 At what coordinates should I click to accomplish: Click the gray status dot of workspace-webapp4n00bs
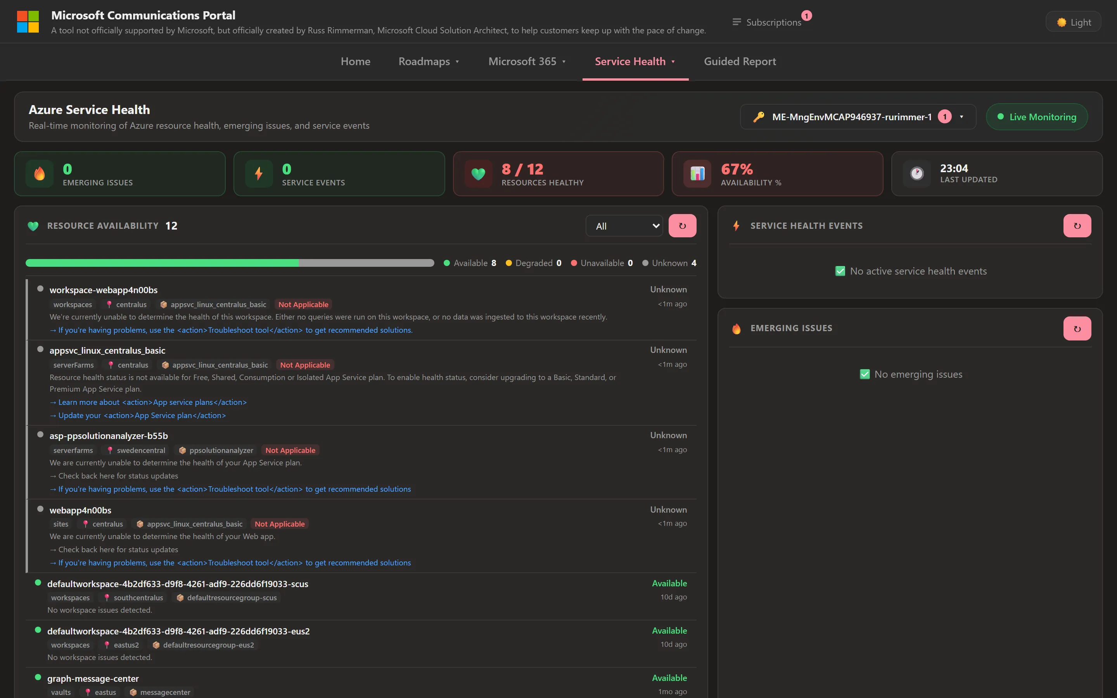click(x=40, y=289)
